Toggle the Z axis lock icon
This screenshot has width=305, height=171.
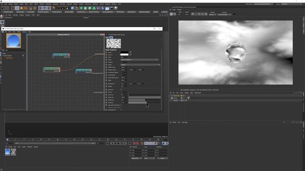[49, 8]
